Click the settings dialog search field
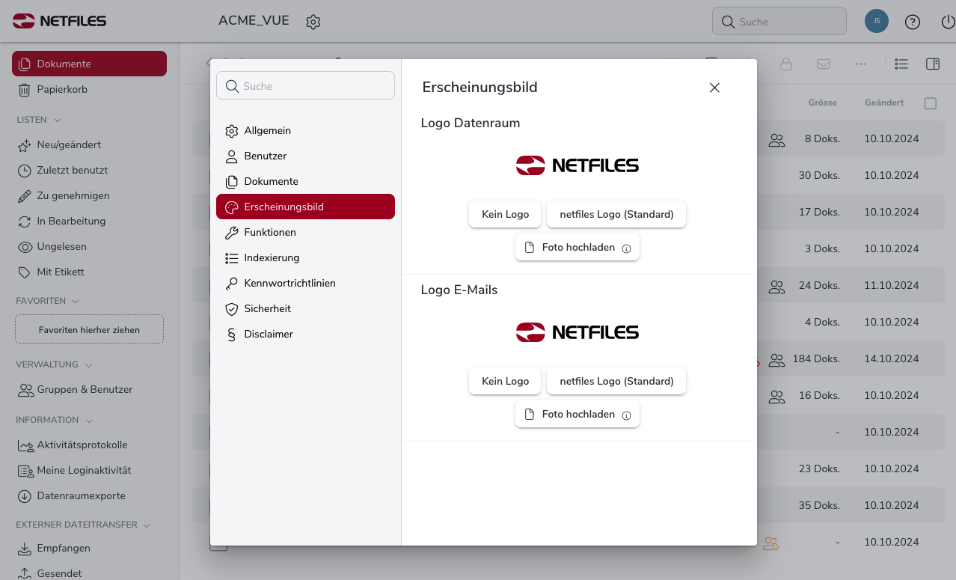This screenshot has width=956, height=580. (305, 86)
